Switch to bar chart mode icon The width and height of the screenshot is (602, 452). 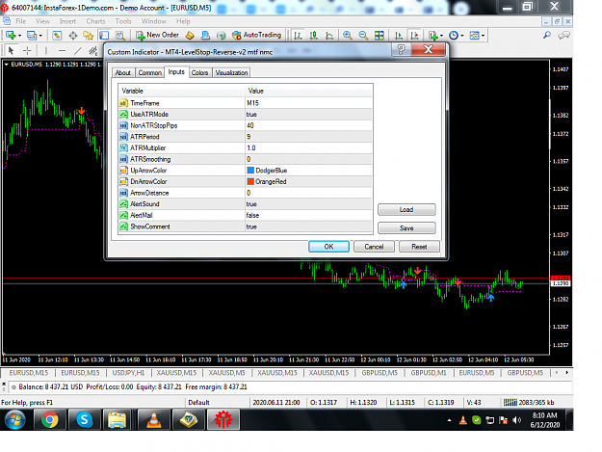click(x=298, y=36)
